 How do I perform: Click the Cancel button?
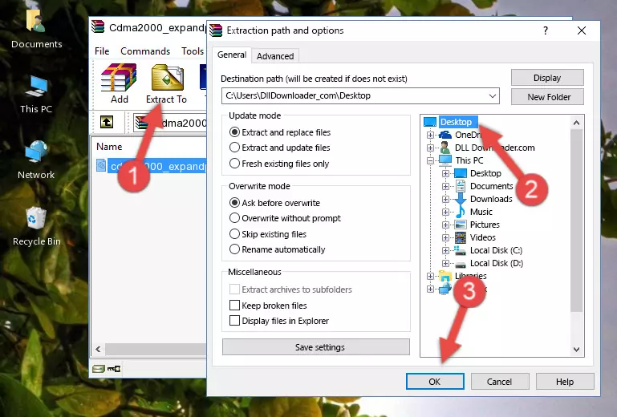tap(499, 382)
